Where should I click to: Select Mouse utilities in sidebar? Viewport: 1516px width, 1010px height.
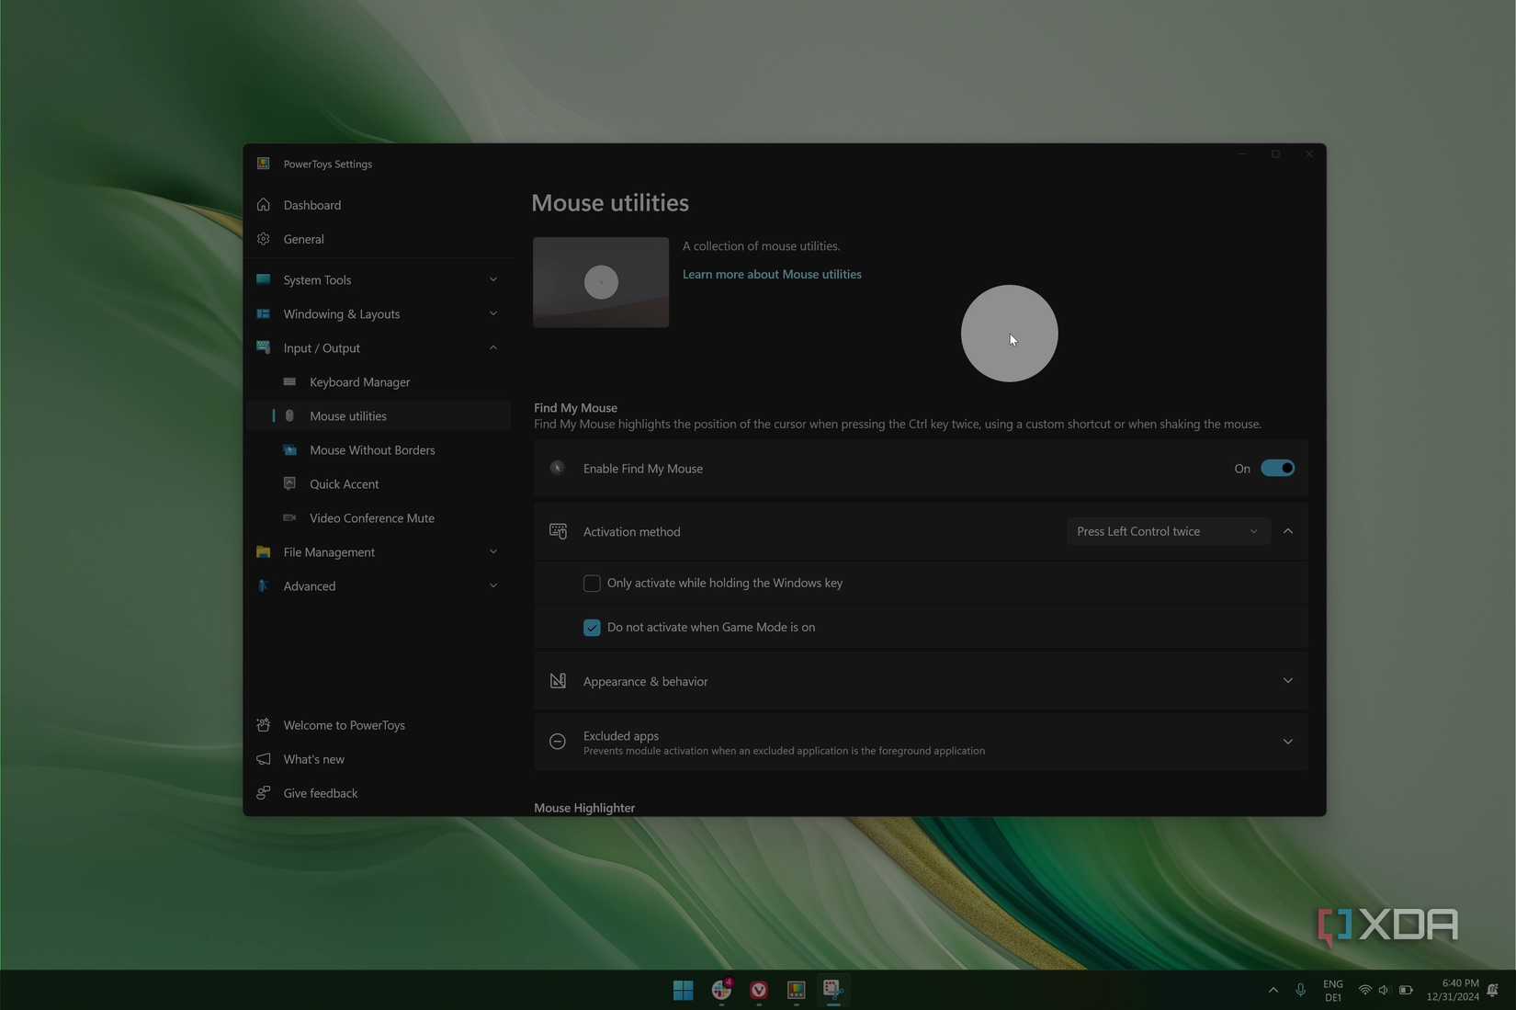[x=378, y=415]
